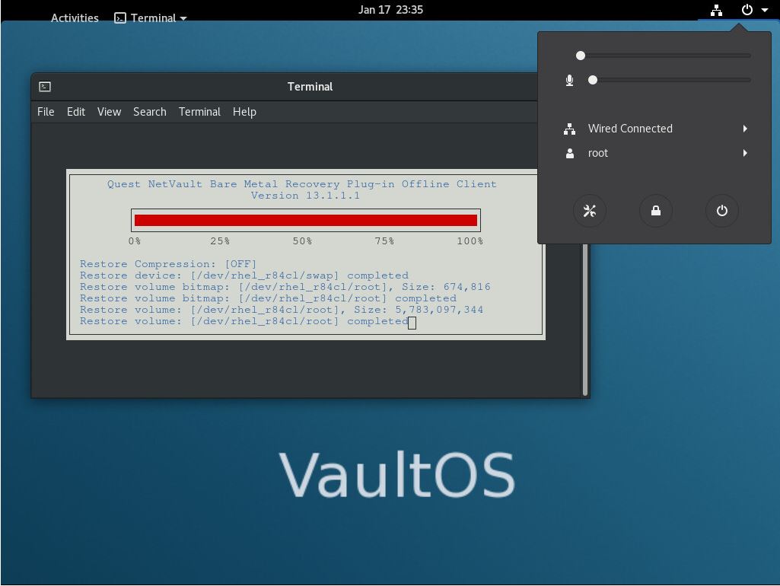Click the terminal cursor after last 'completed'

click(x=412, y=323)
